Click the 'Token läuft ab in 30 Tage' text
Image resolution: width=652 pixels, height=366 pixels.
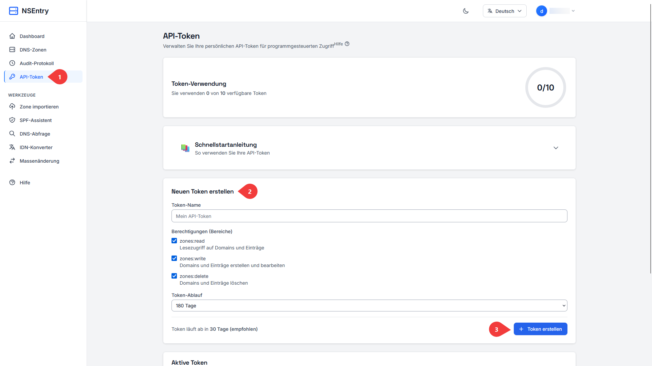click(215, 329)
